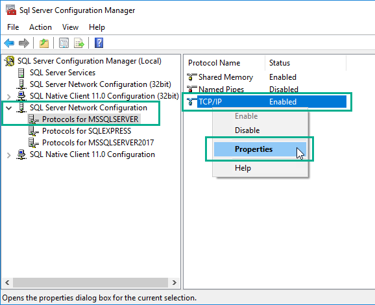Click the Shared Memory protocol name

click(226, 77)
